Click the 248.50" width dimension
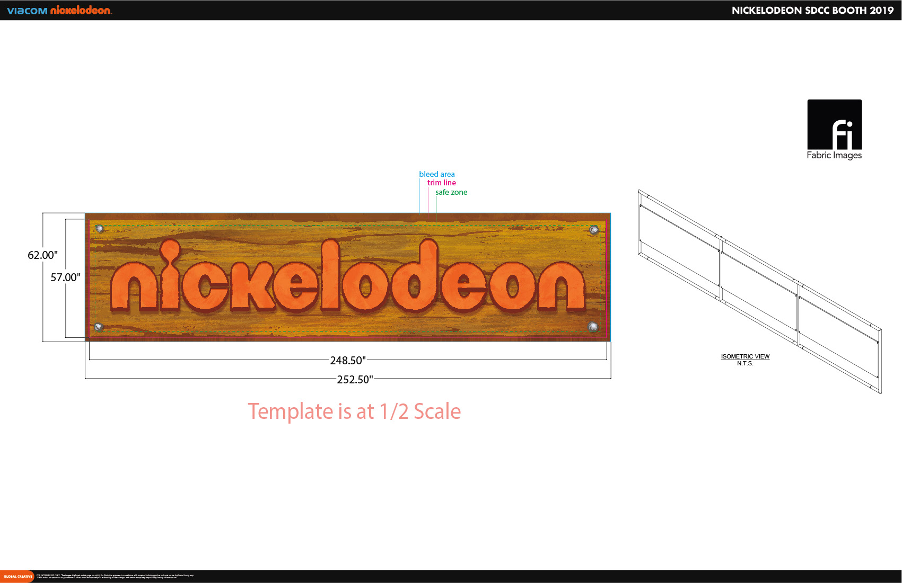 348,361
